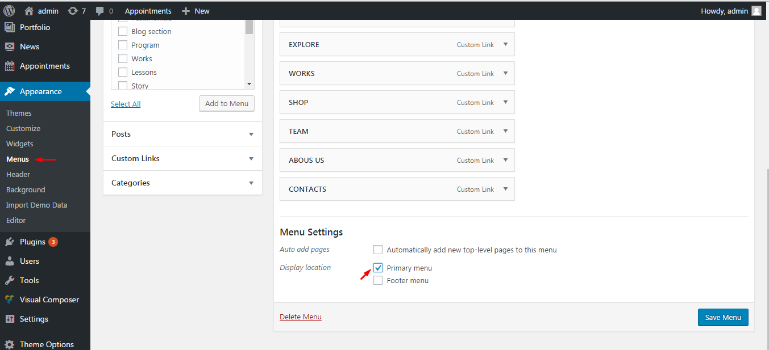Screen dimensions: 769x350
Task: Open Themes submenu item
Action: point(19,113)
